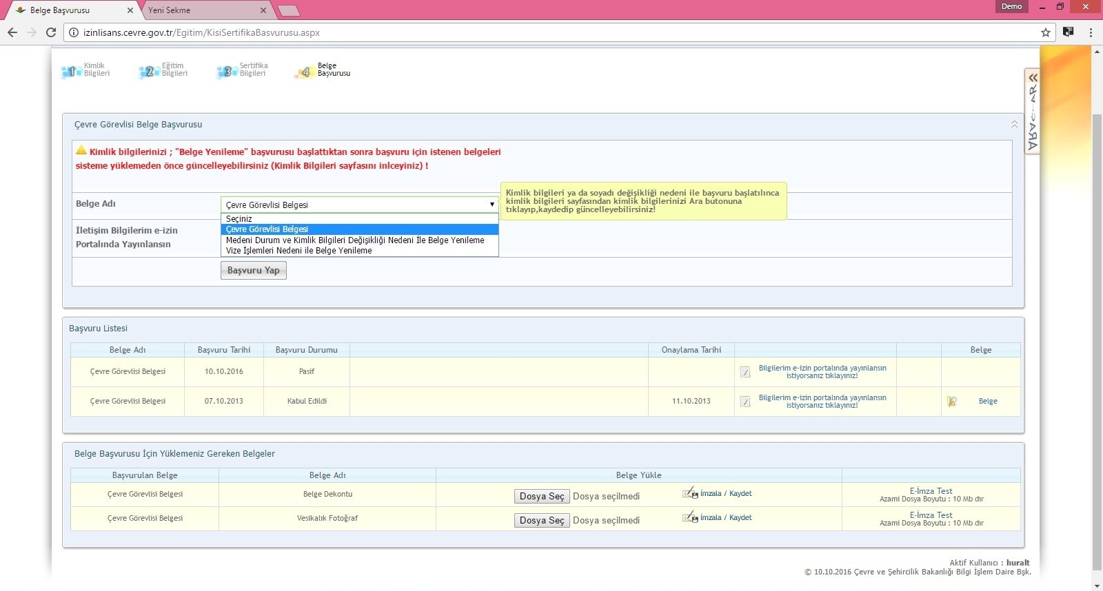This screenshot has width=1103, height=591.
Task: Click the 'Başvurulan Belge' column header
Action: 145,475
